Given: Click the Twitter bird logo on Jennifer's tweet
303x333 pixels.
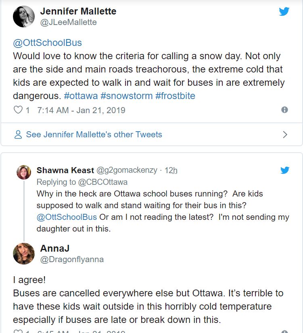Looking at the screenshot, I should click(x=284, y=12).
